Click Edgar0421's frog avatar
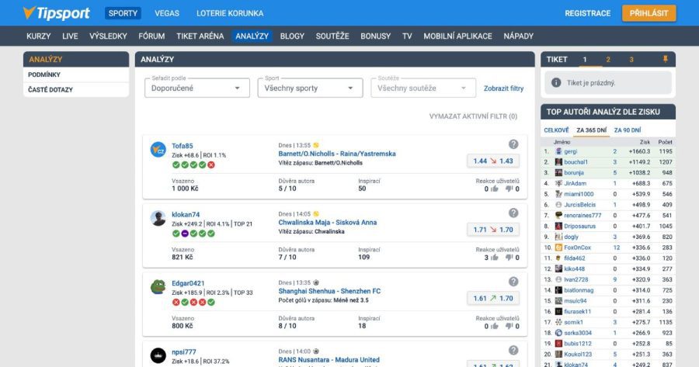 click(x=158, y=287)
